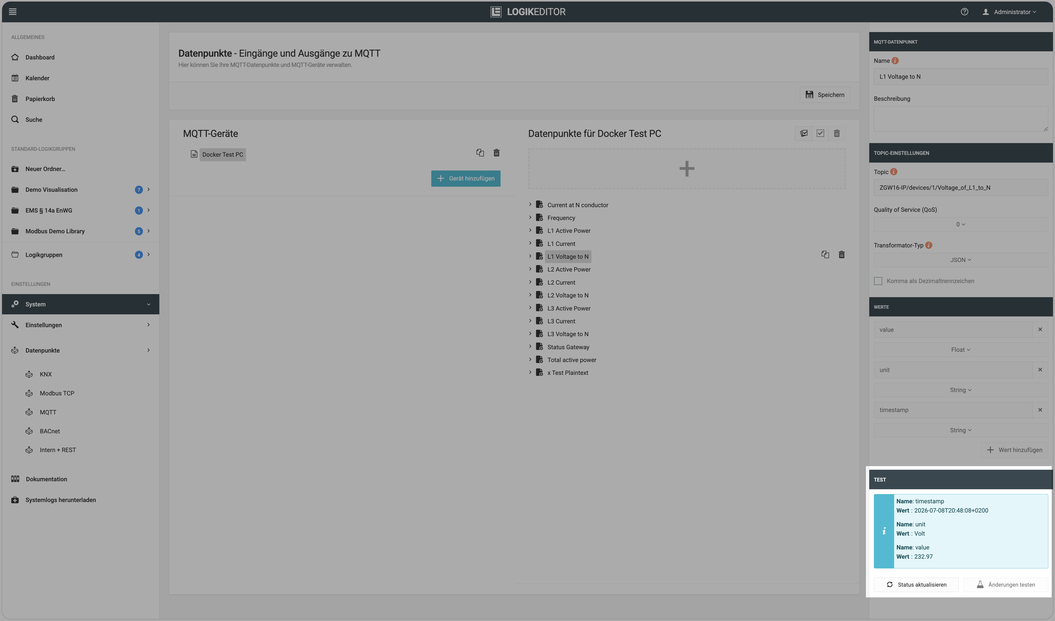Click the multi-select datapoints icon
Screen dimensions: 1055x621
point(803,134)
